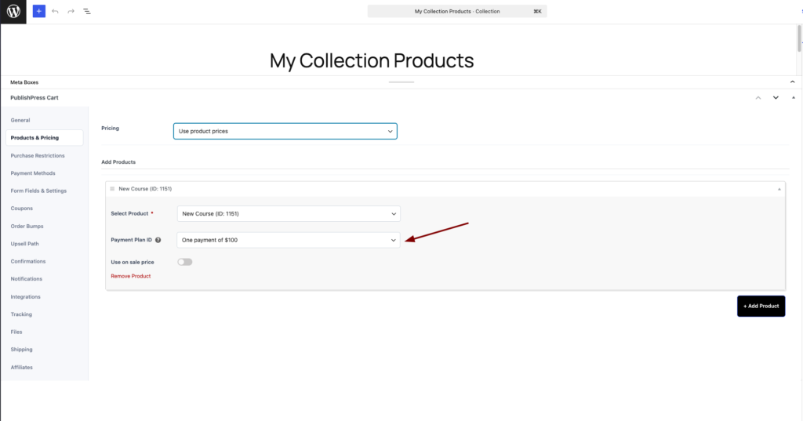
Task: Open the Confirmations tab
Action: 28,261
